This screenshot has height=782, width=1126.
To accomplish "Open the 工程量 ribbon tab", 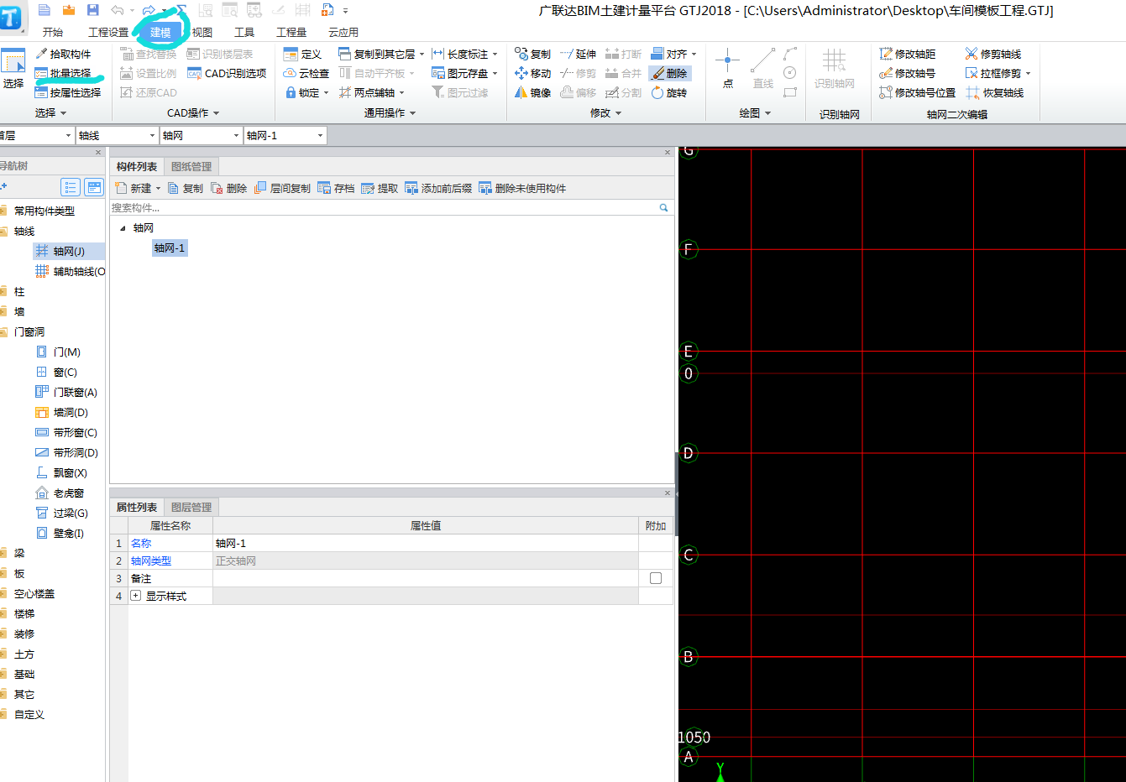I will [291, 32].
